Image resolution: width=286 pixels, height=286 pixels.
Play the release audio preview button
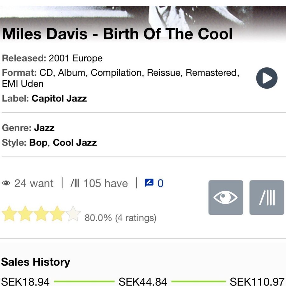[267, 78]
